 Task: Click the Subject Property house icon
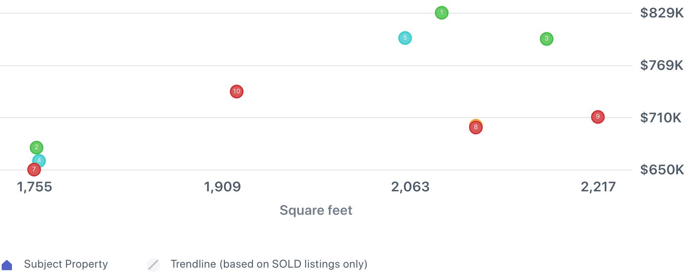(7, 265)
